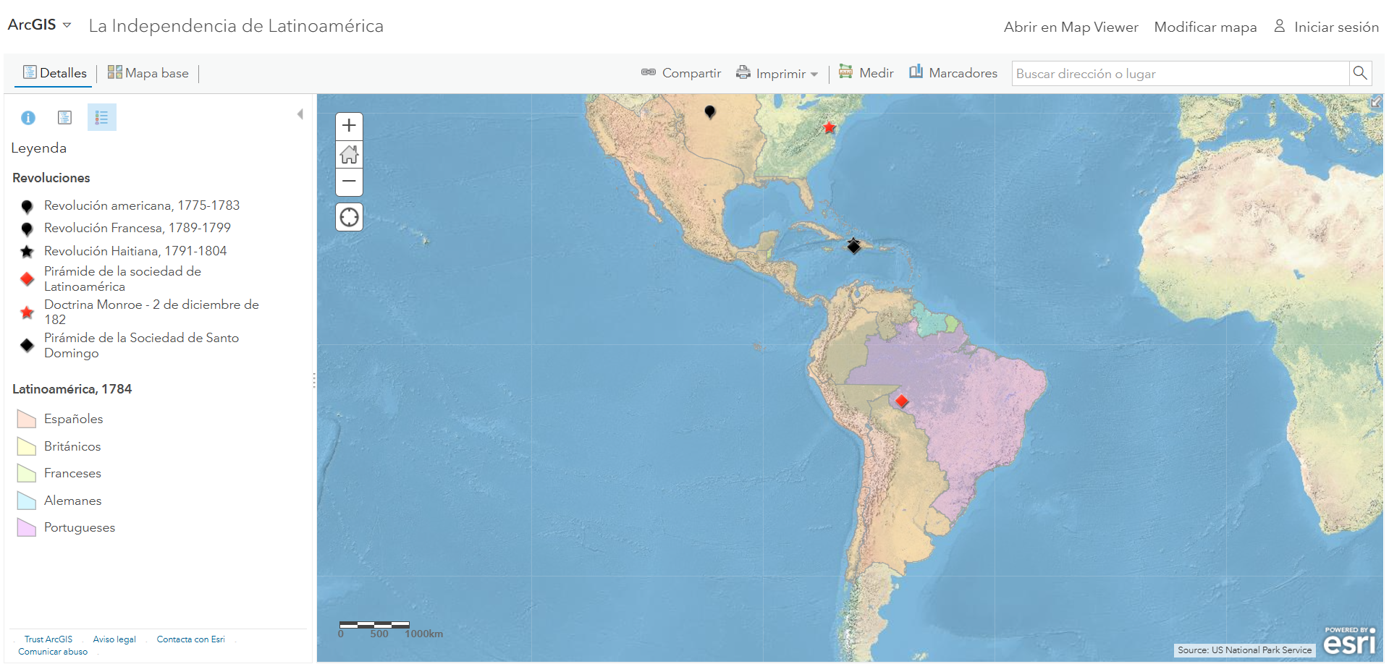This screenshot has height=664, width=1389.
Task: Open the About info panel icon
Action: pos(28,117)
